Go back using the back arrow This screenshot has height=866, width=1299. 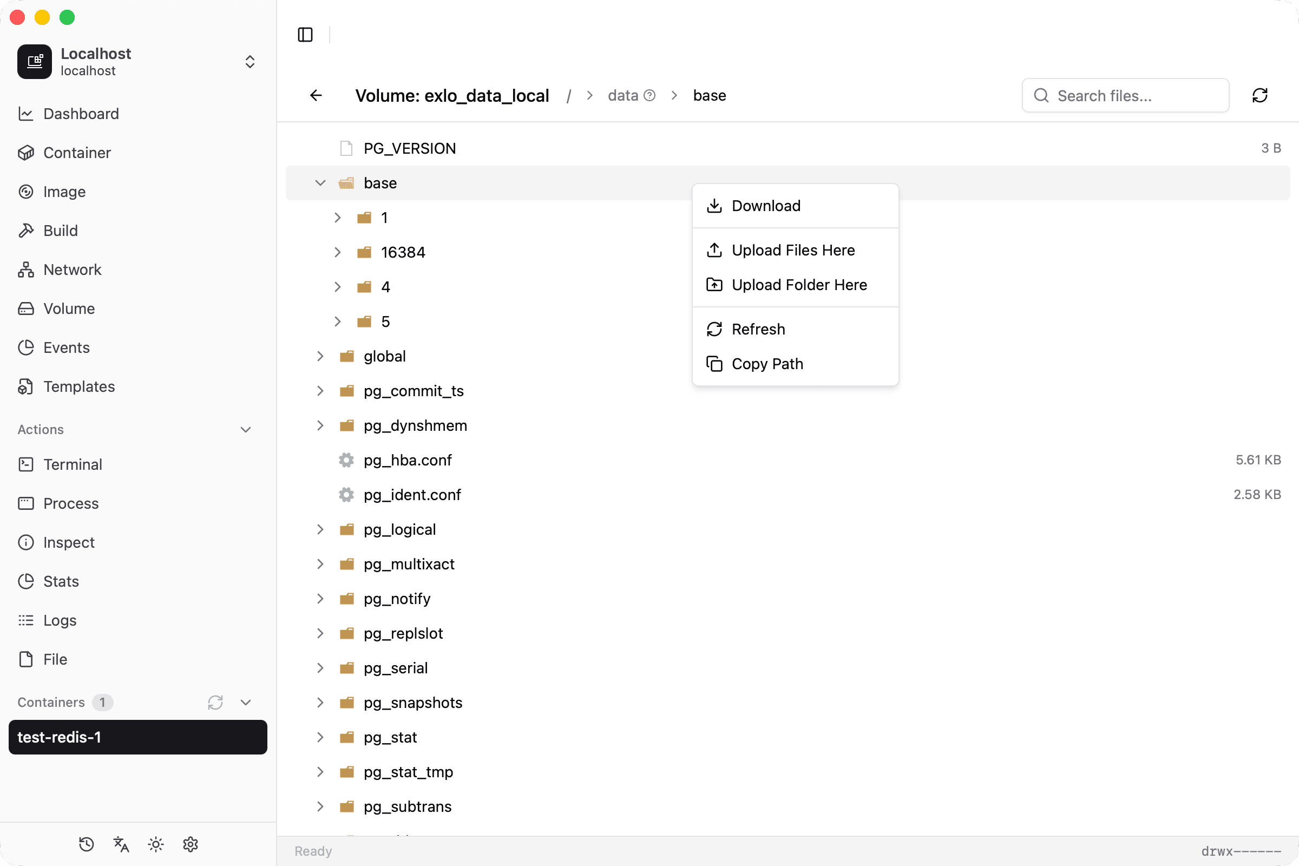point(316,95)
